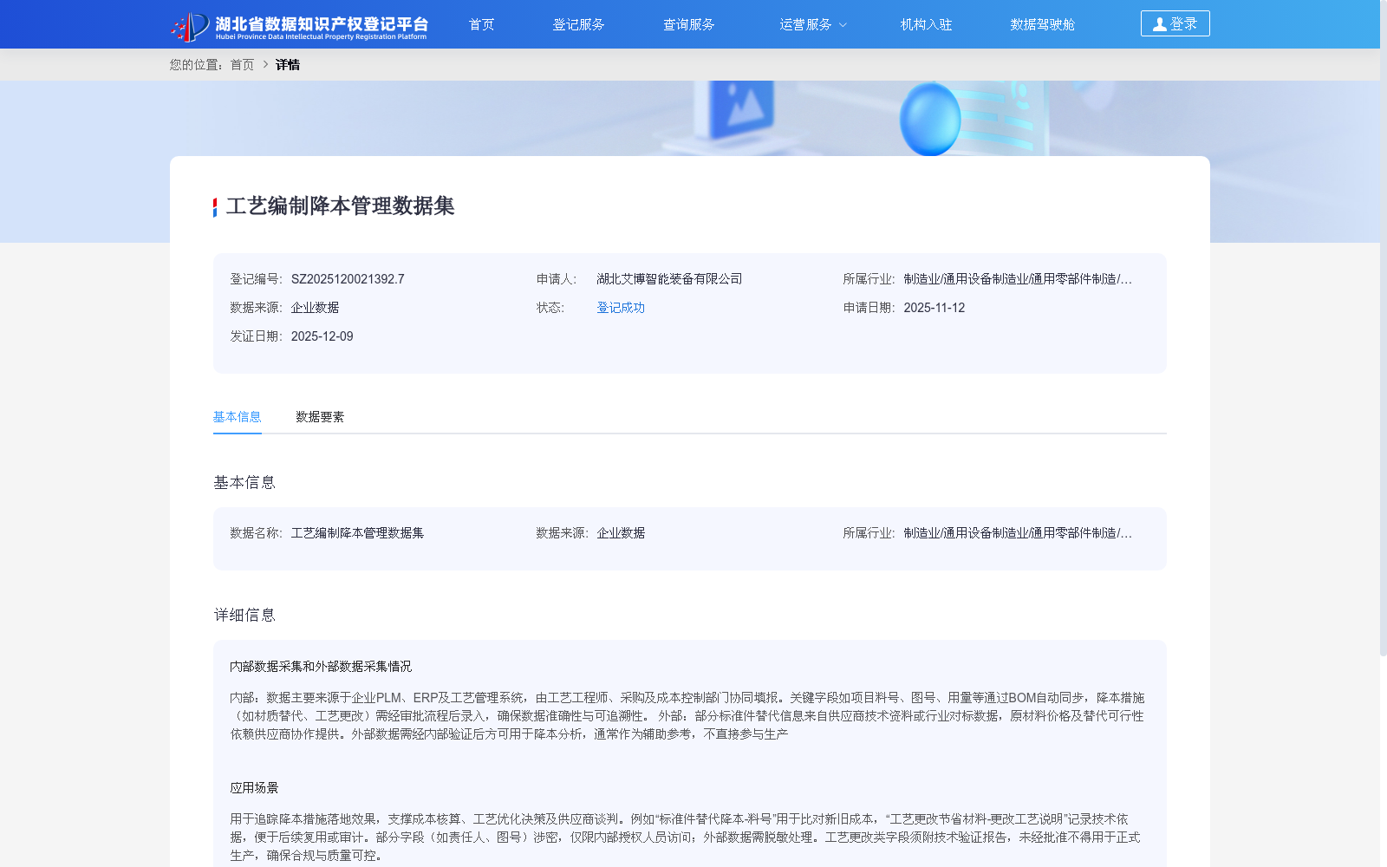Screen dimensions: 1387x867
Task: Open the 数据驾驶舱 menu item
Action: tap(1042, 24)
